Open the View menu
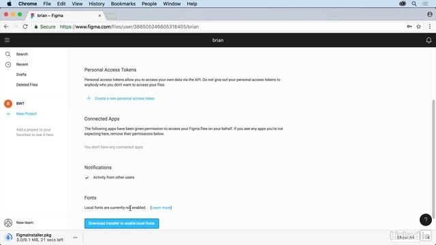This screenshot has width=436, height=245. tap(77, 3)
